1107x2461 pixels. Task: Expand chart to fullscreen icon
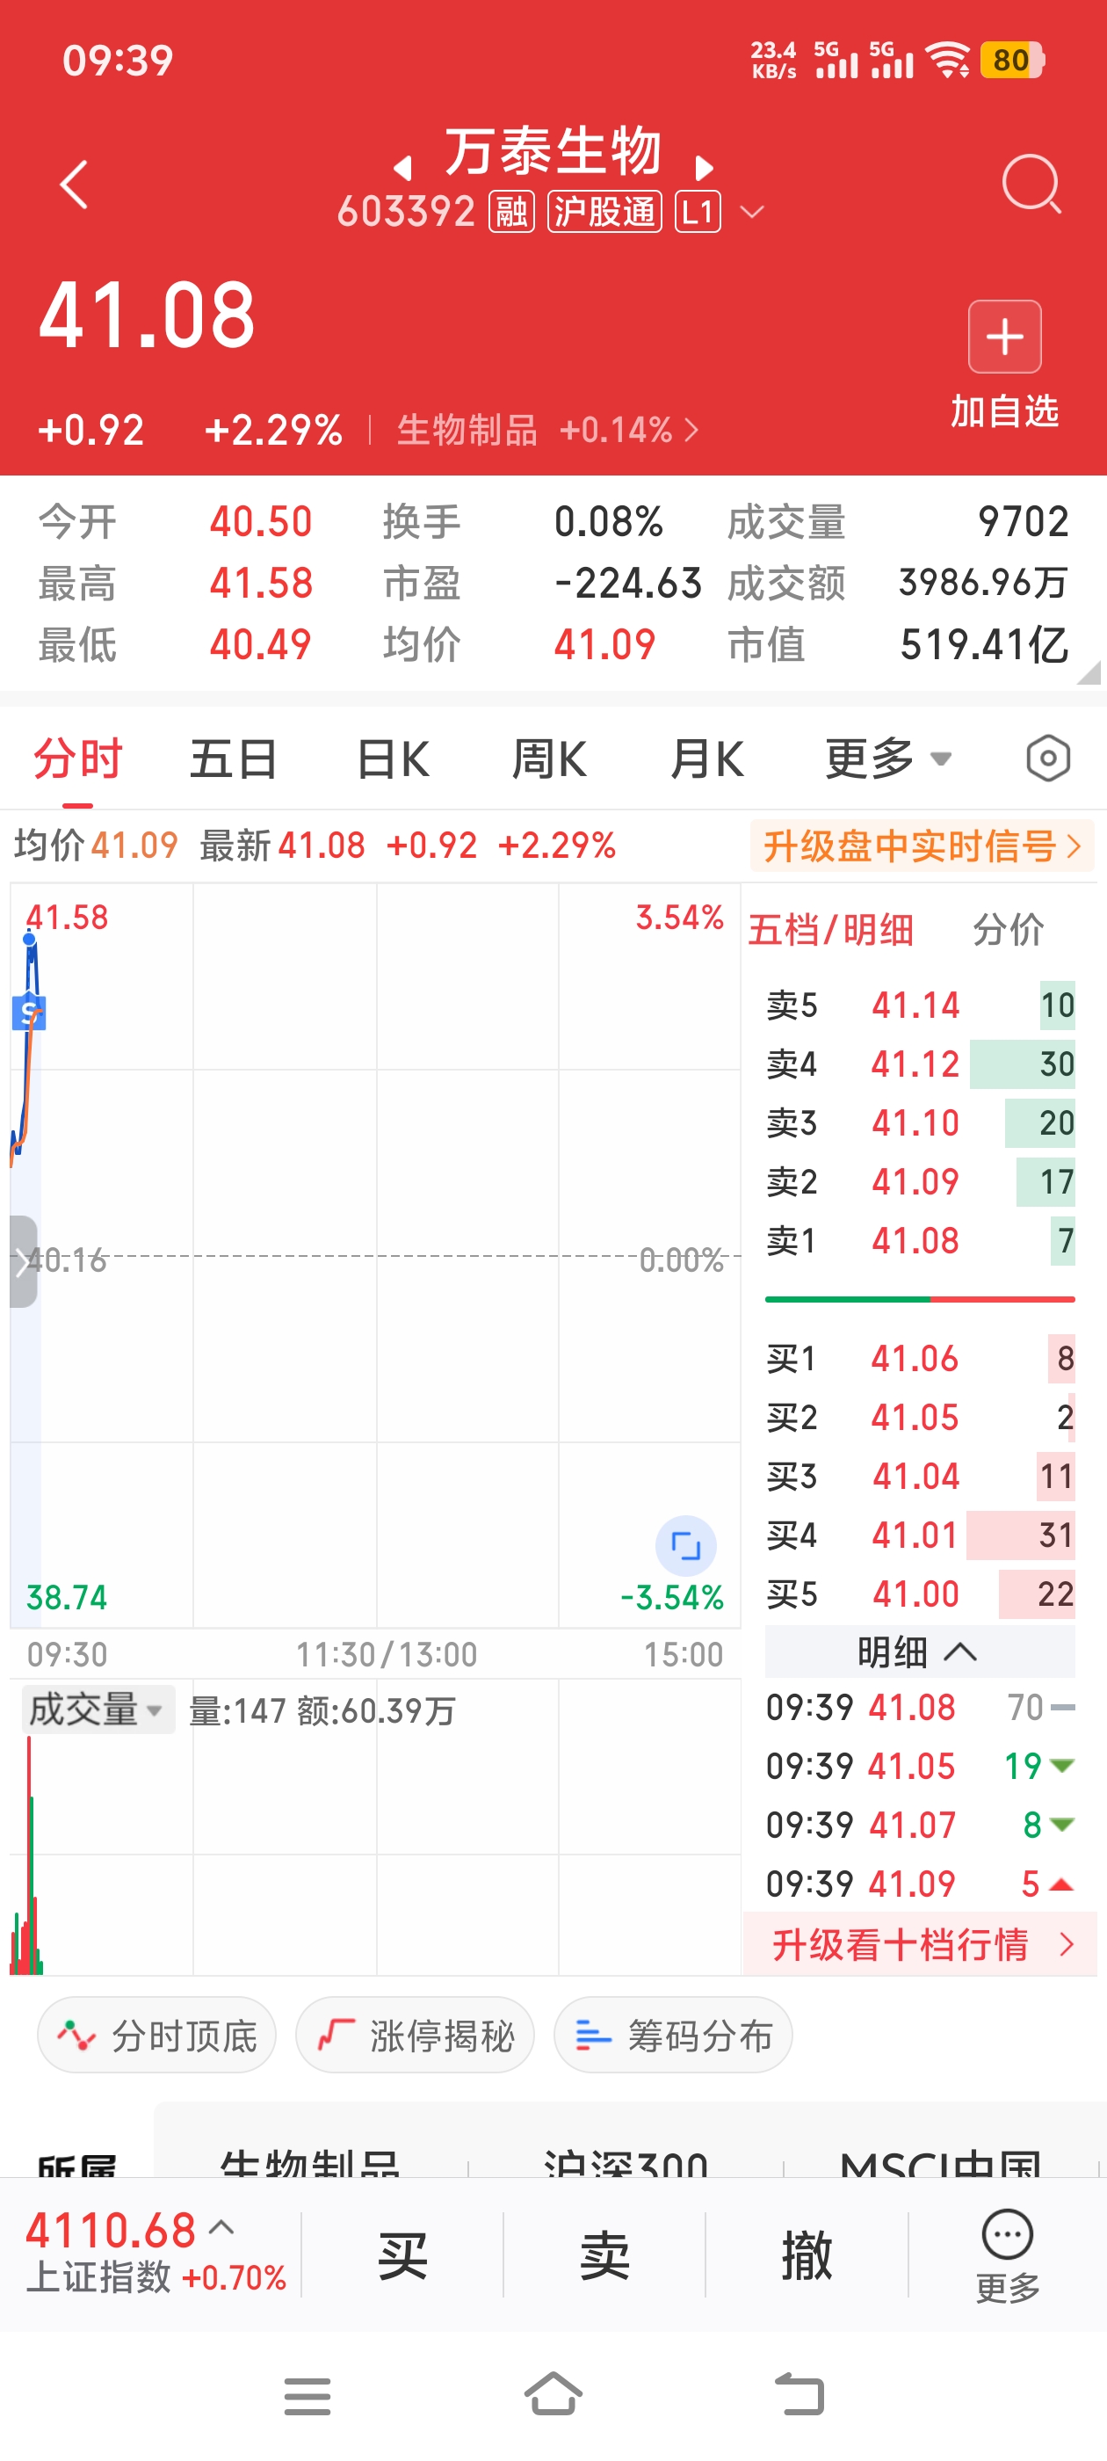point(684,1545)
